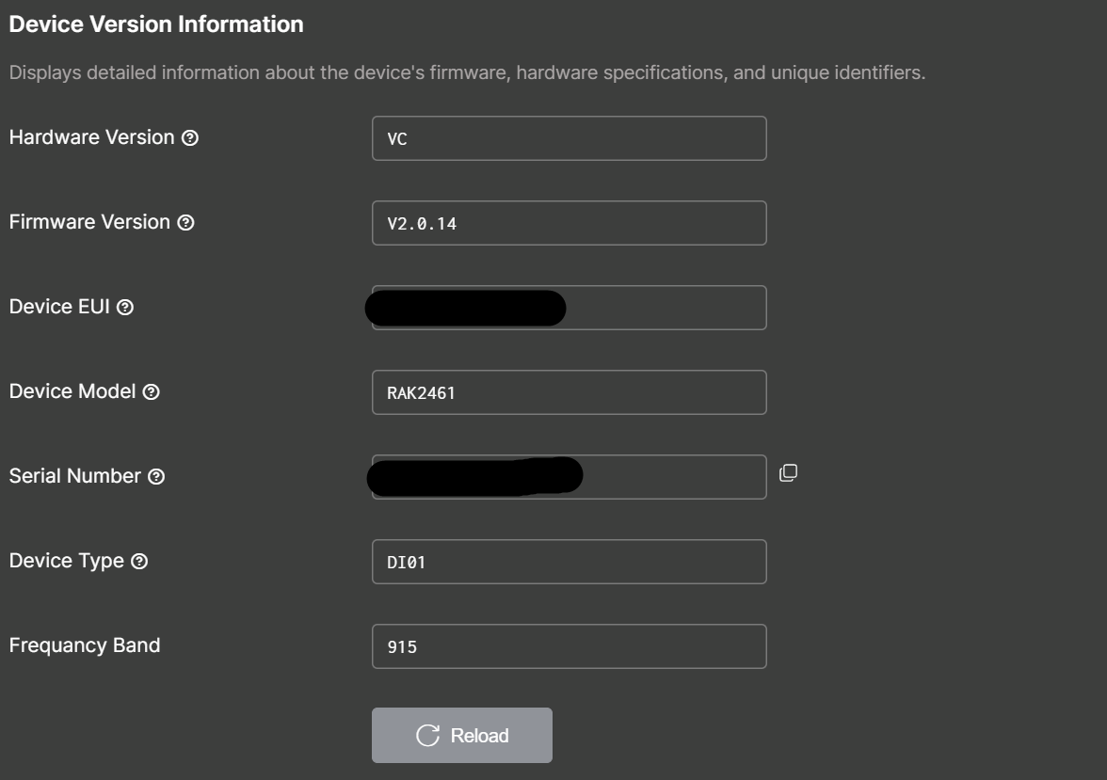Click the Serial Number question mark icon
The width and height of the screenshot is (1107, 780).
[157, 477]
